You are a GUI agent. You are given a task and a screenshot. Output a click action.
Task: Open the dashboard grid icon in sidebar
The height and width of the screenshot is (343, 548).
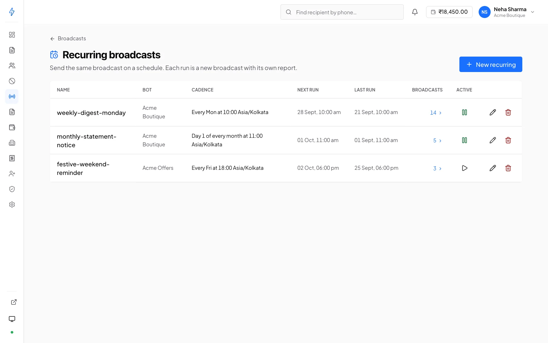tap(12, 35)
